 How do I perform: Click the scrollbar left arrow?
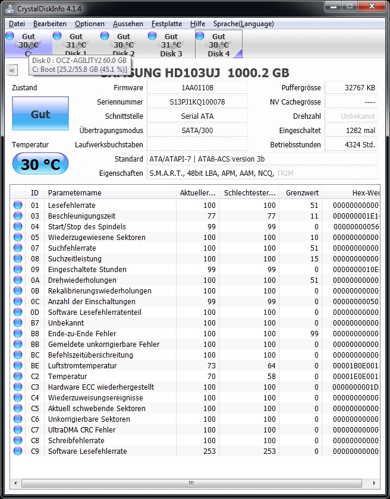click(x=15, y=483)
